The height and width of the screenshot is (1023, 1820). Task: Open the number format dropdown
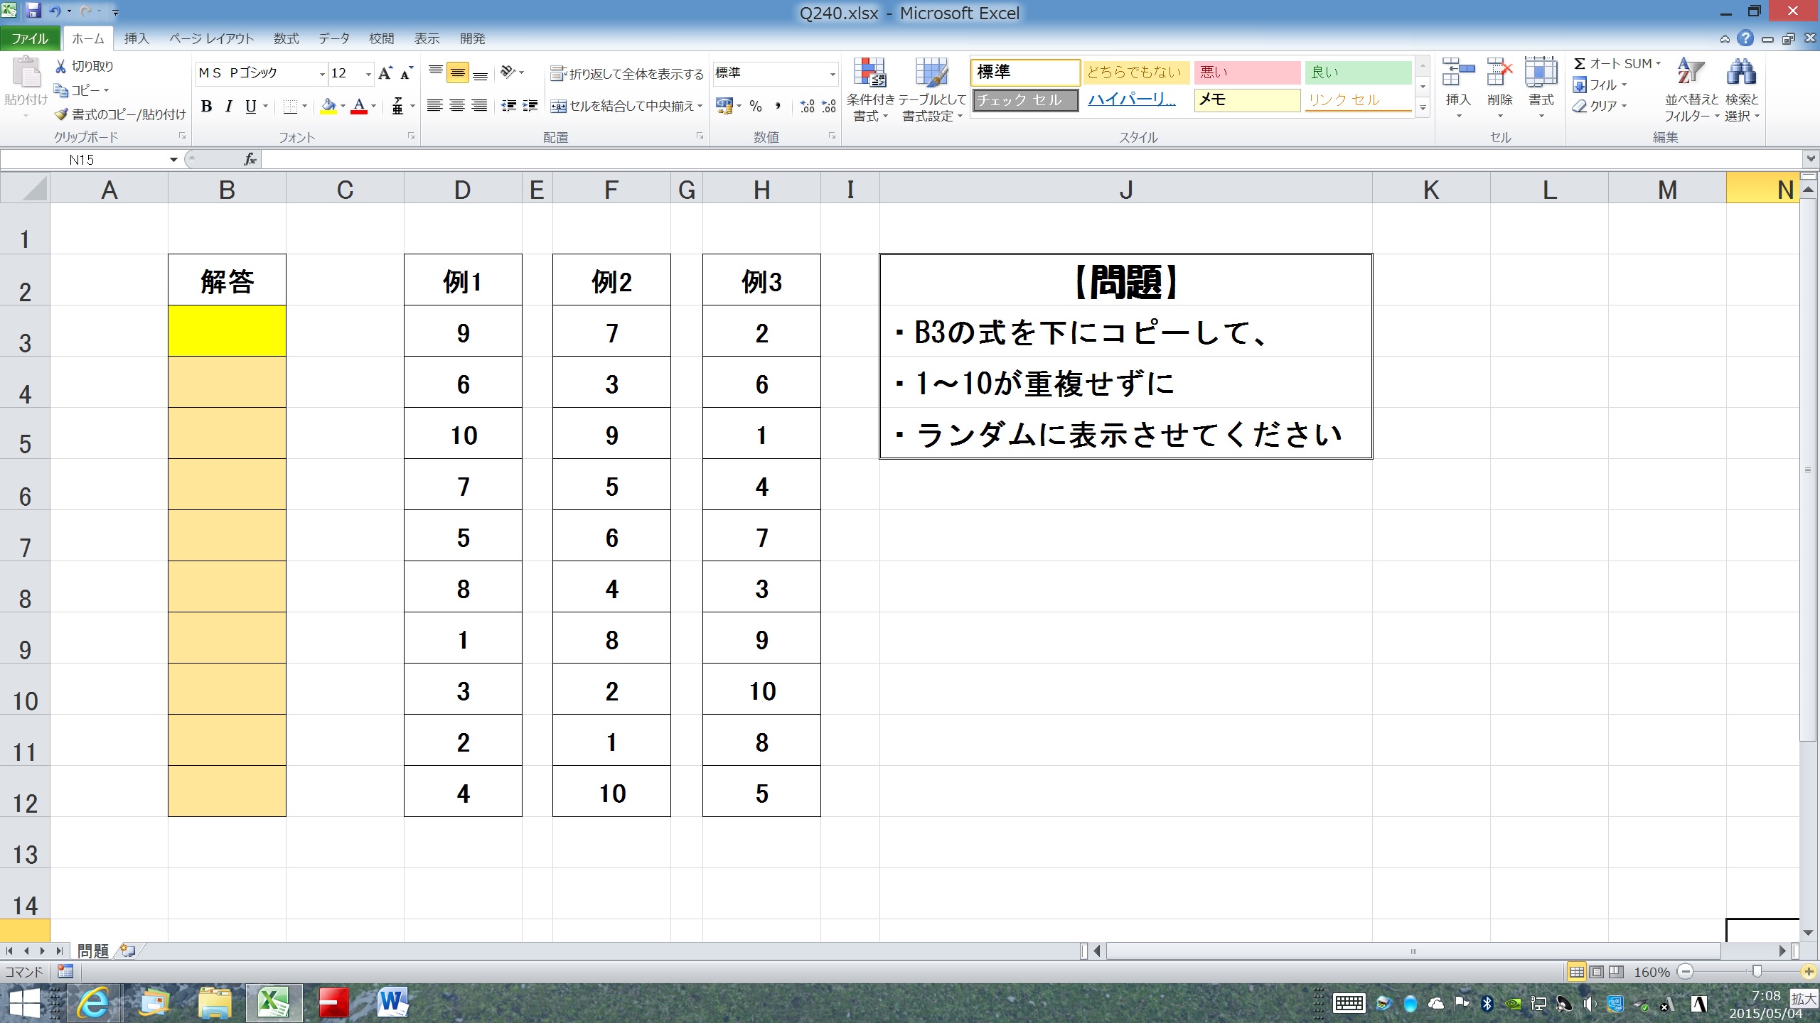click(x=832, y=74)
